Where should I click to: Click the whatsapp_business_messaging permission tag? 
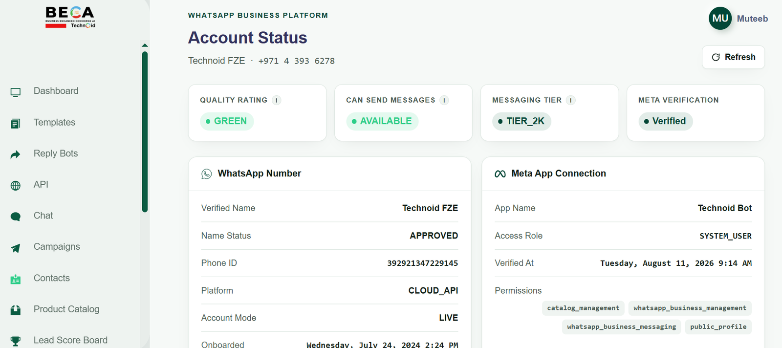pos(621,326)
